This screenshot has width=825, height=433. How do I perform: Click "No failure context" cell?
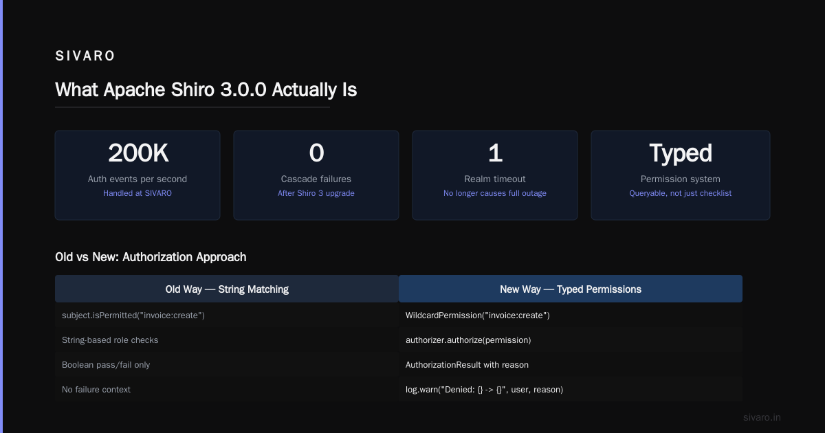[x=227, y=390]
